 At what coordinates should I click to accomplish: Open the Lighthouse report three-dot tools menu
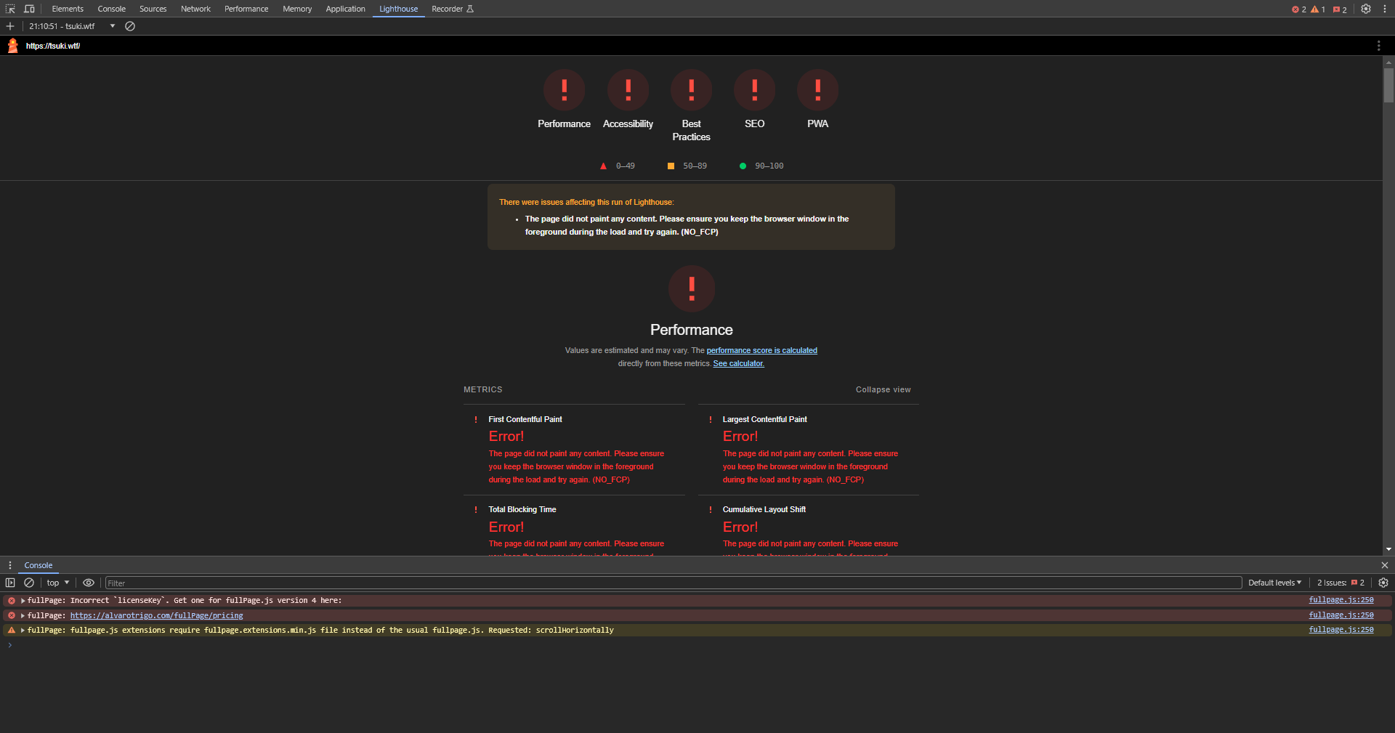tap(1378, 46)
